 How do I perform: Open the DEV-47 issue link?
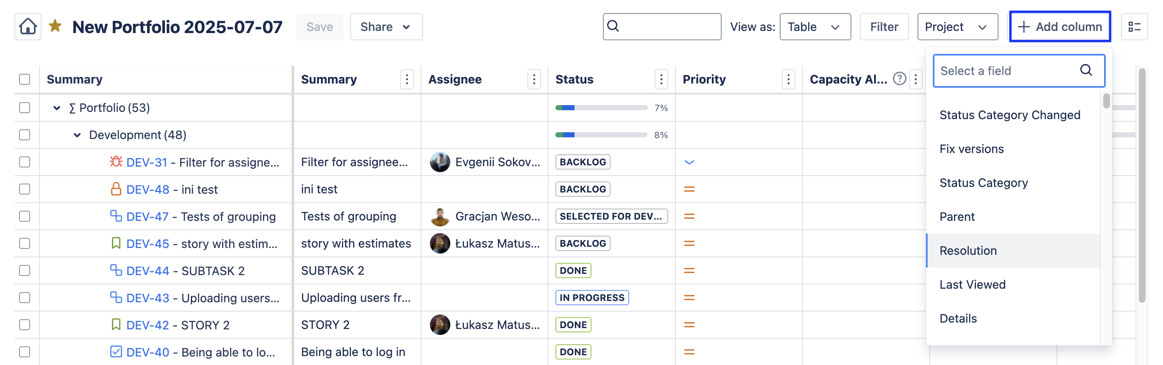[147, 217]
